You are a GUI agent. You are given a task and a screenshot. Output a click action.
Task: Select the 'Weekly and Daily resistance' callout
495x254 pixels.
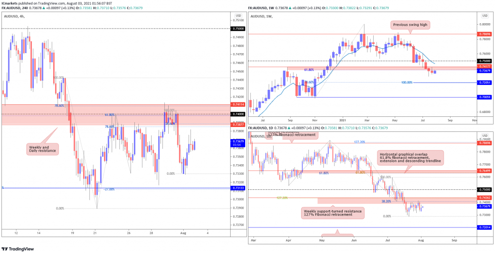pos(43,149)
